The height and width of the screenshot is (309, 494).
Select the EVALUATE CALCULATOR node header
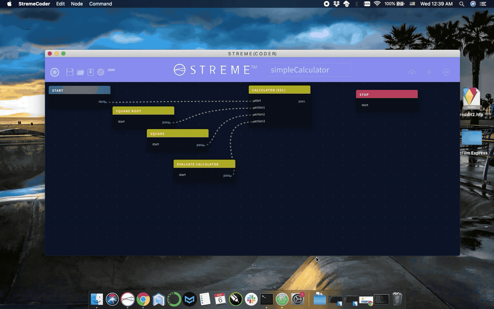click(x=204, y=164)
